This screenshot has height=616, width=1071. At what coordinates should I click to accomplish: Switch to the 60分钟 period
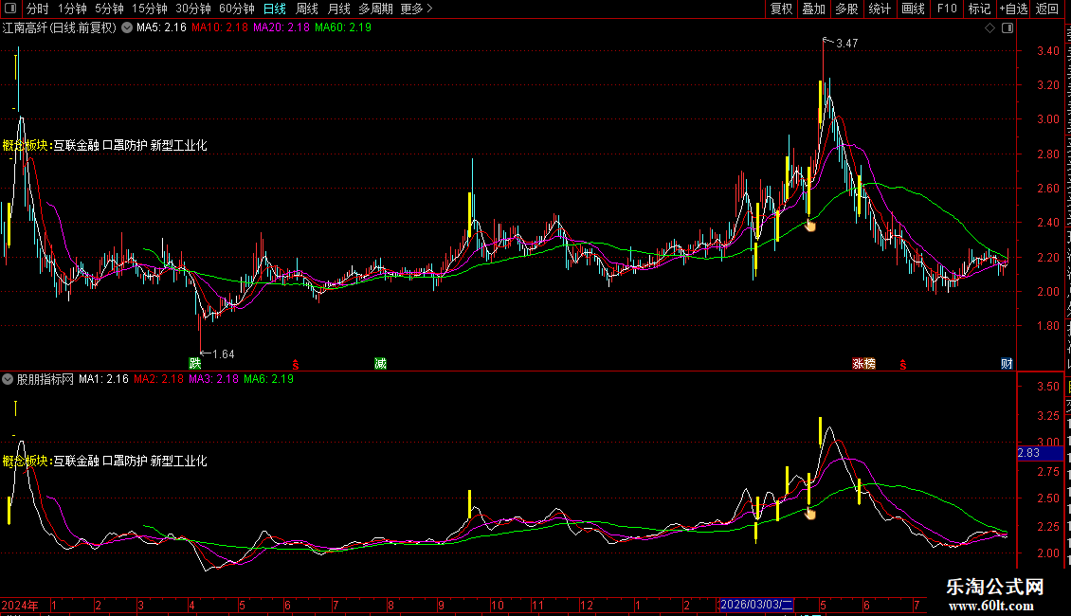(x=237, y=9)
